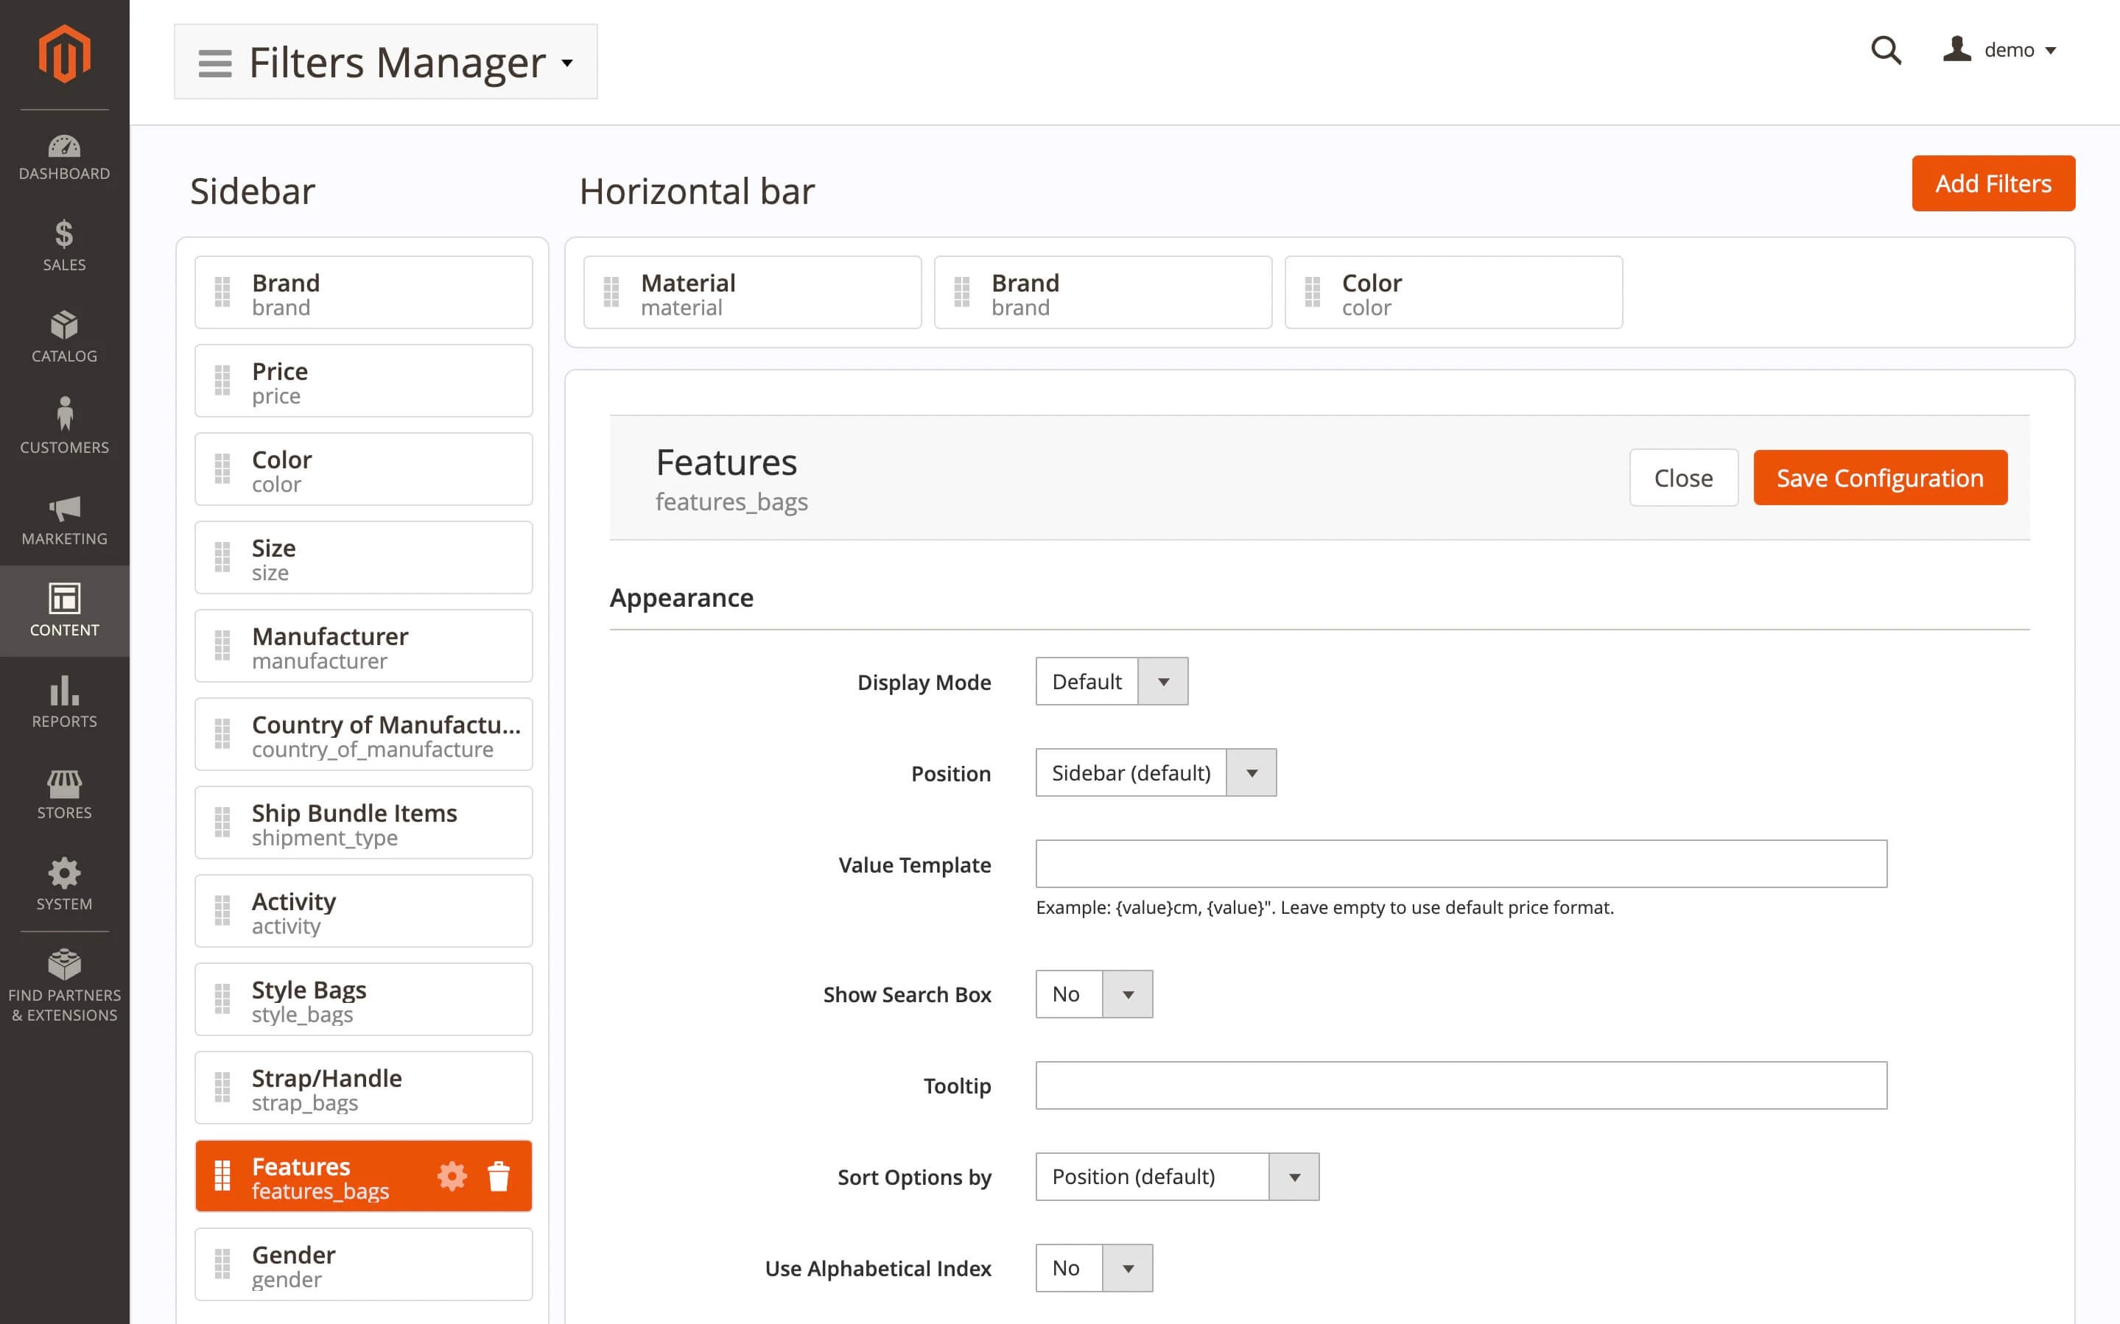Click the Customers sidebar icon
Image resolution: width=2120 pixels, height=1324 pixels.
coord(64,426)
